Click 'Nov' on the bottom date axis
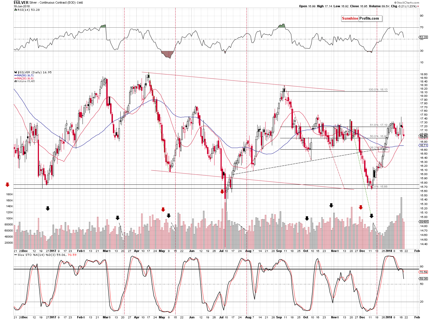 coord(334,317)
